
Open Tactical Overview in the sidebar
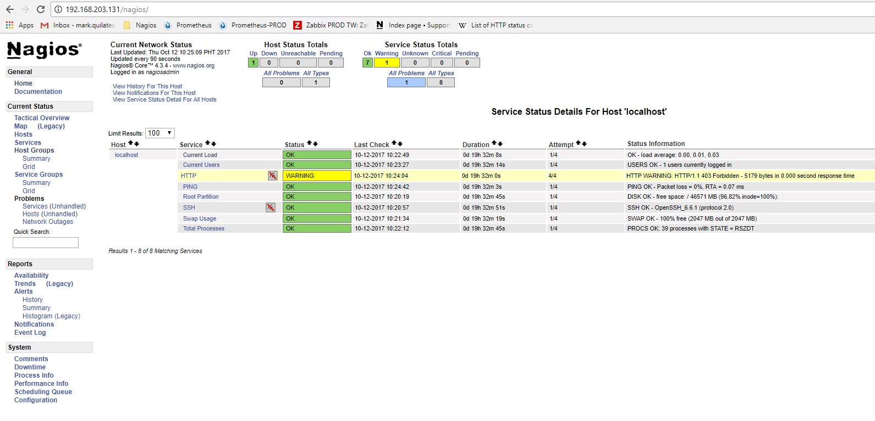click(42, 118)
